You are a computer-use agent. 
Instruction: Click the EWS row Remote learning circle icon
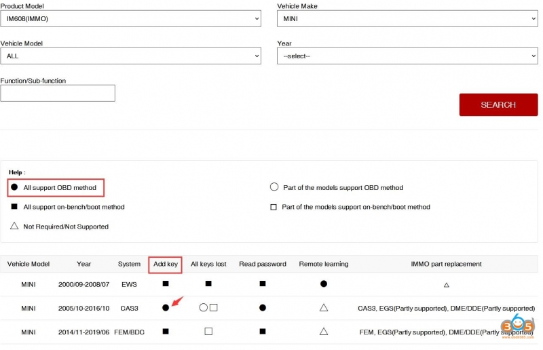[324, 284]
